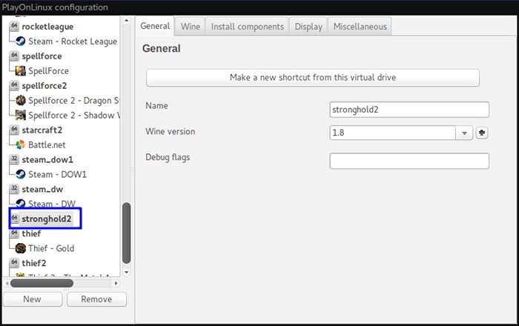Viewport: 519px width, 326px height.
Task: Click the horizontal scrollbar thumb under drive list
Action: [42, 283]
